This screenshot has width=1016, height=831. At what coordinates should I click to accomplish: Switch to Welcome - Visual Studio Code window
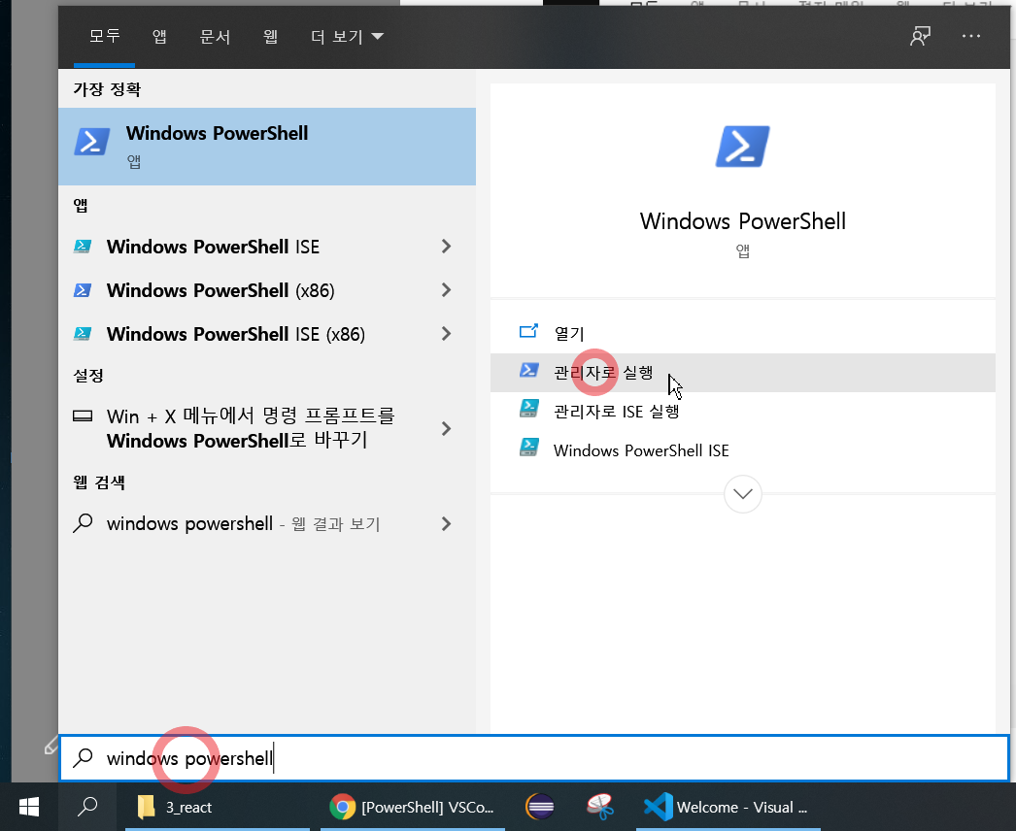728,807
